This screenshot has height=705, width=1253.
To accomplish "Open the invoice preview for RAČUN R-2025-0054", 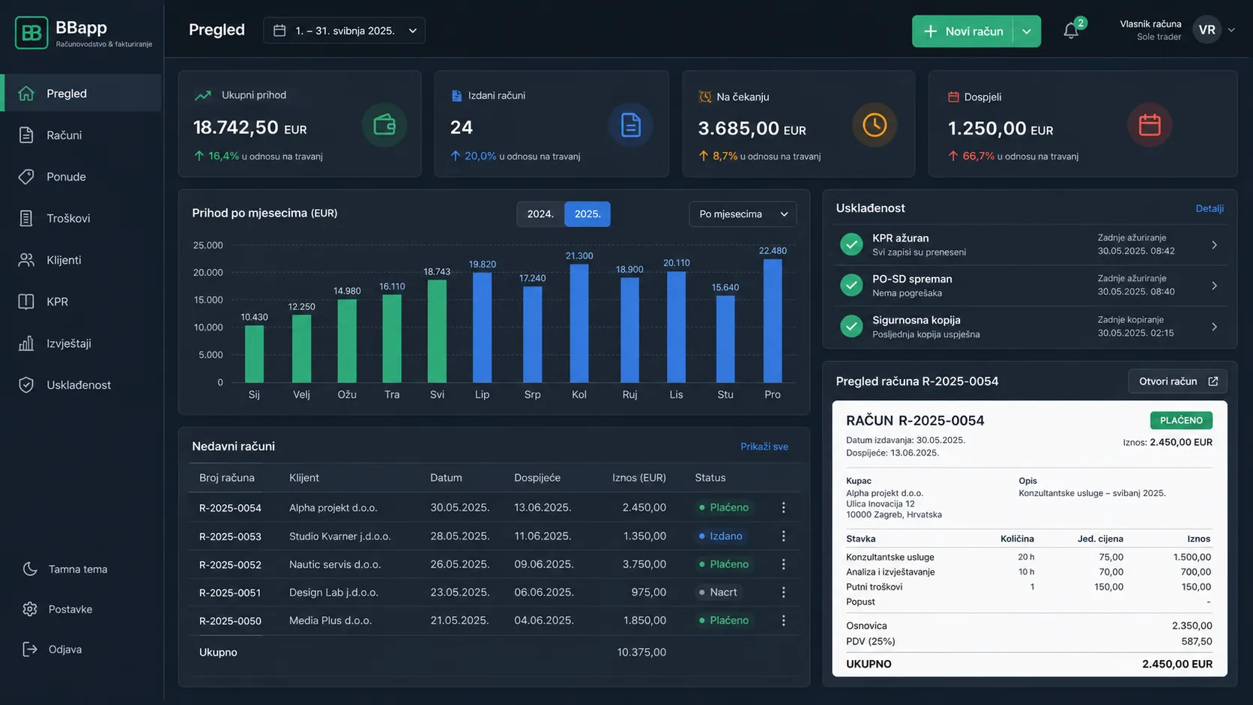I will pos(1030,539).
